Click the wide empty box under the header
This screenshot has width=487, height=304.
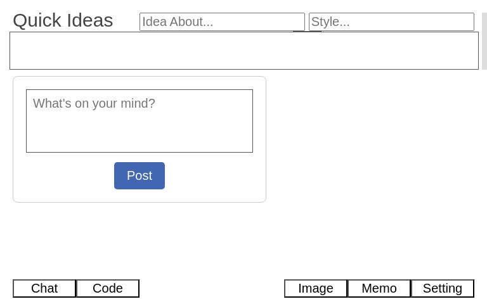click(x=244, y=51)
